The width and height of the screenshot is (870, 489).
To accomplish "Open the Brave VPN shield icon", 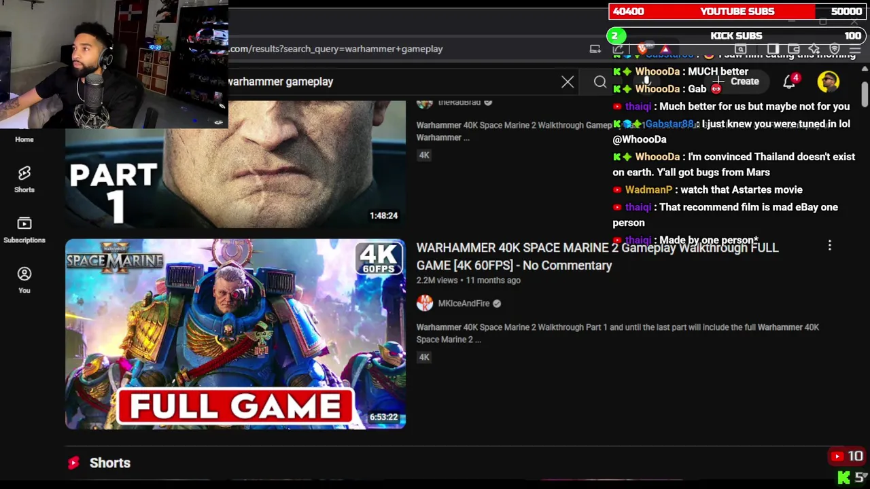I will [x=835, y=49].
